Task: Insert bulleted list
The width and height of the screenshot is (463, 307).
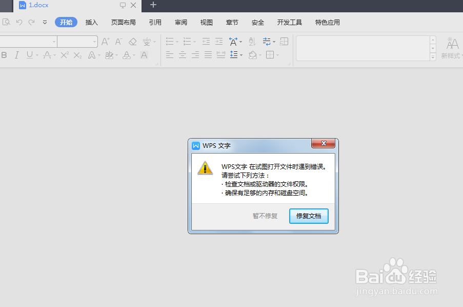Action: pos(170,42)
